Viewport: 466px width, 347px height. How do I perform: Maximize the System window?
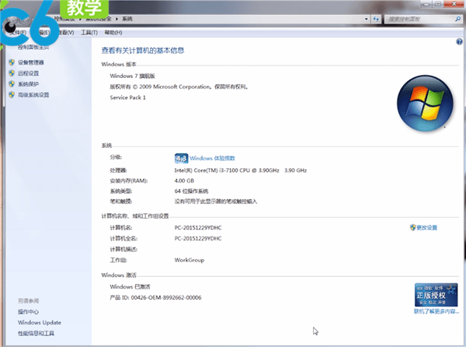click(x=438, y=4)
